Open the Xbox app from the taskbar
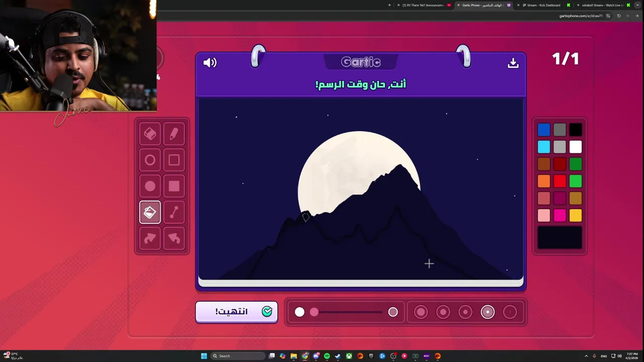 [x=349, y=356]
